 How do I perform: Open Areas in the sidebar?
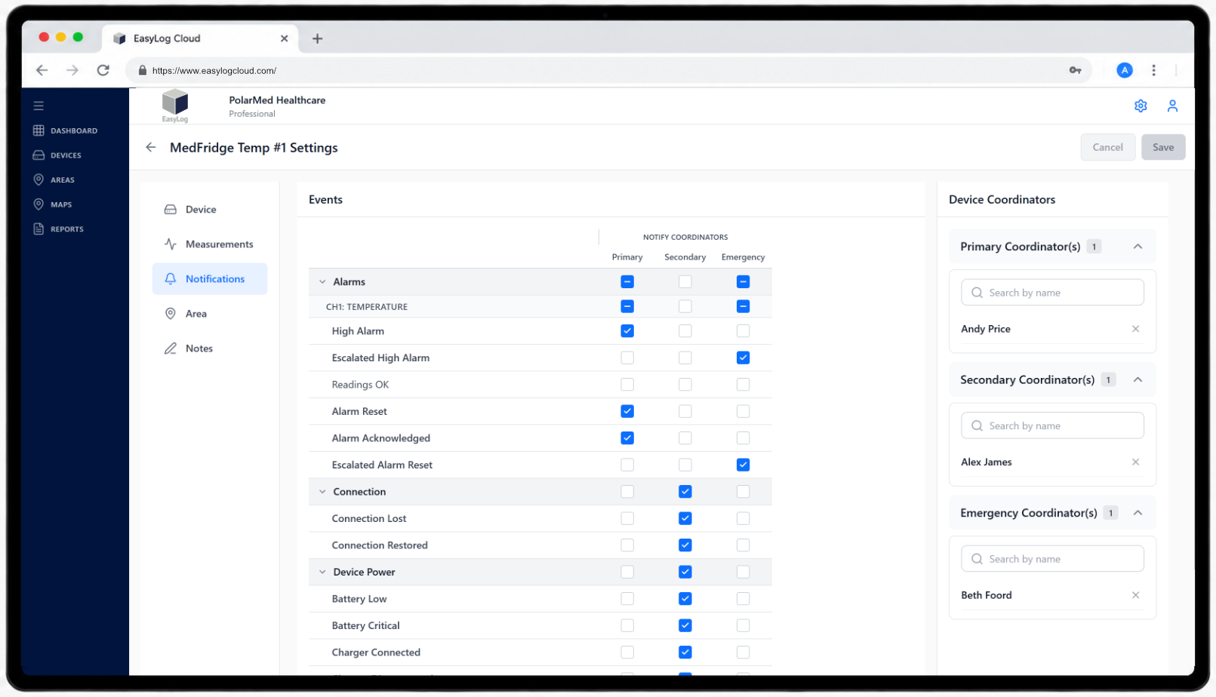pyautogui.click(x=54, y=180)
